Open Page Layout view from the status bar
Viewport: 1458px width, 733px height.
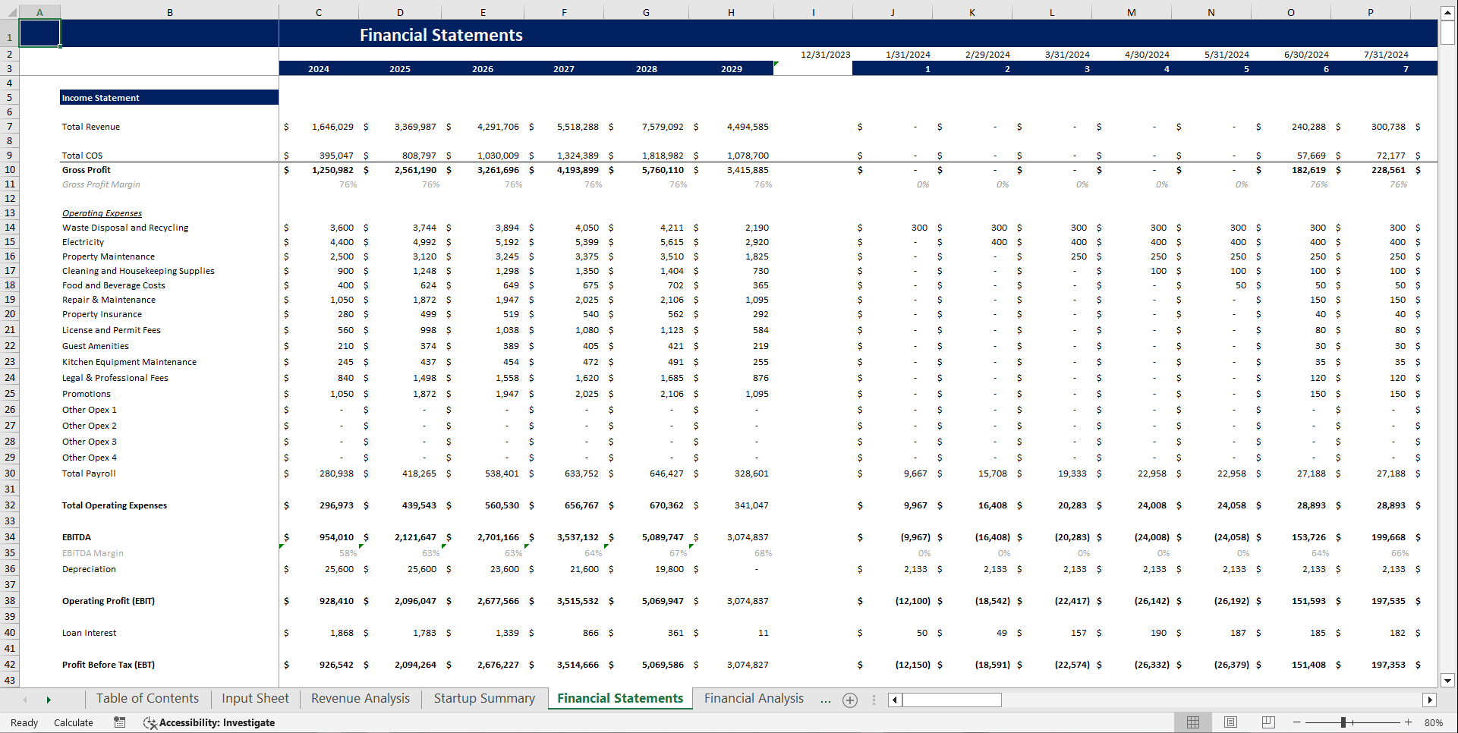tap(1230, 722)
